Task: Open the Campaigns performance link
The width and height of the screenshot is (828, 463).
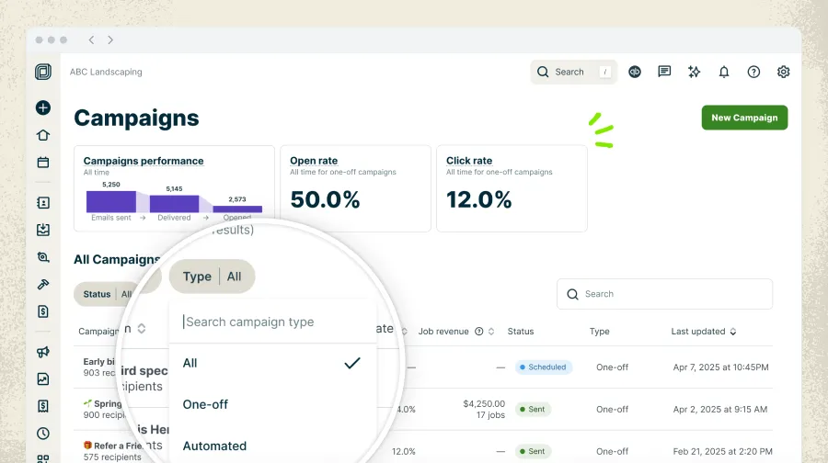Action: (x=144, y=161)
